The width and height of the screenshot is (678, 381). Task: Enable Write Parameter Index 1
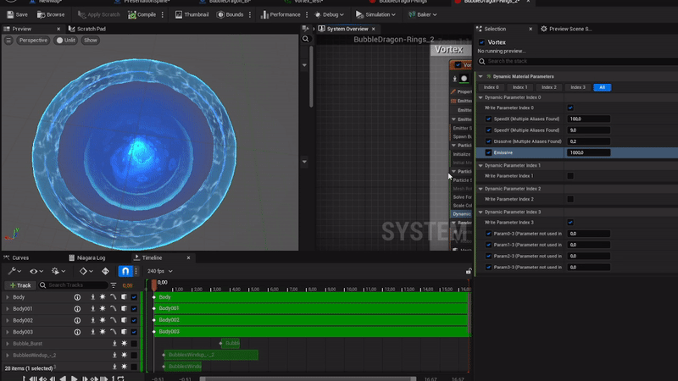tap(570, 176)
